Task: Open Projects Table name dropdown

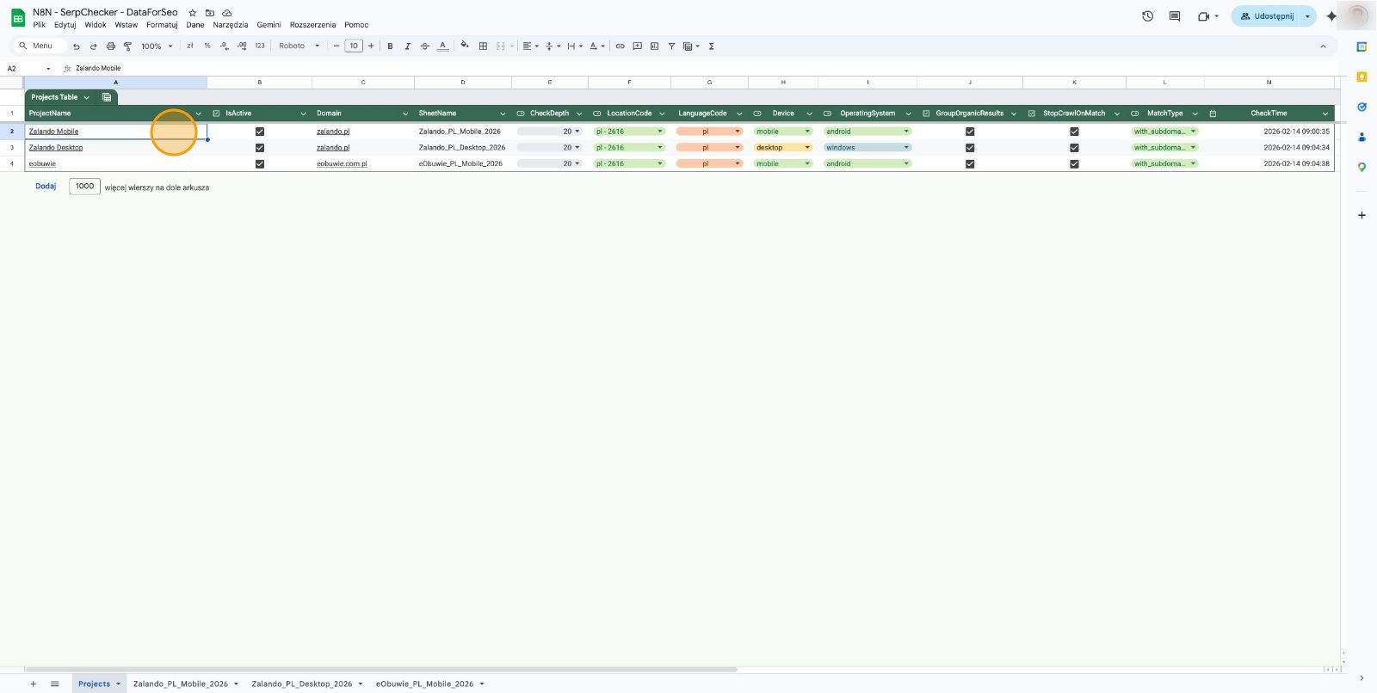Action: (x=86, y=97)
